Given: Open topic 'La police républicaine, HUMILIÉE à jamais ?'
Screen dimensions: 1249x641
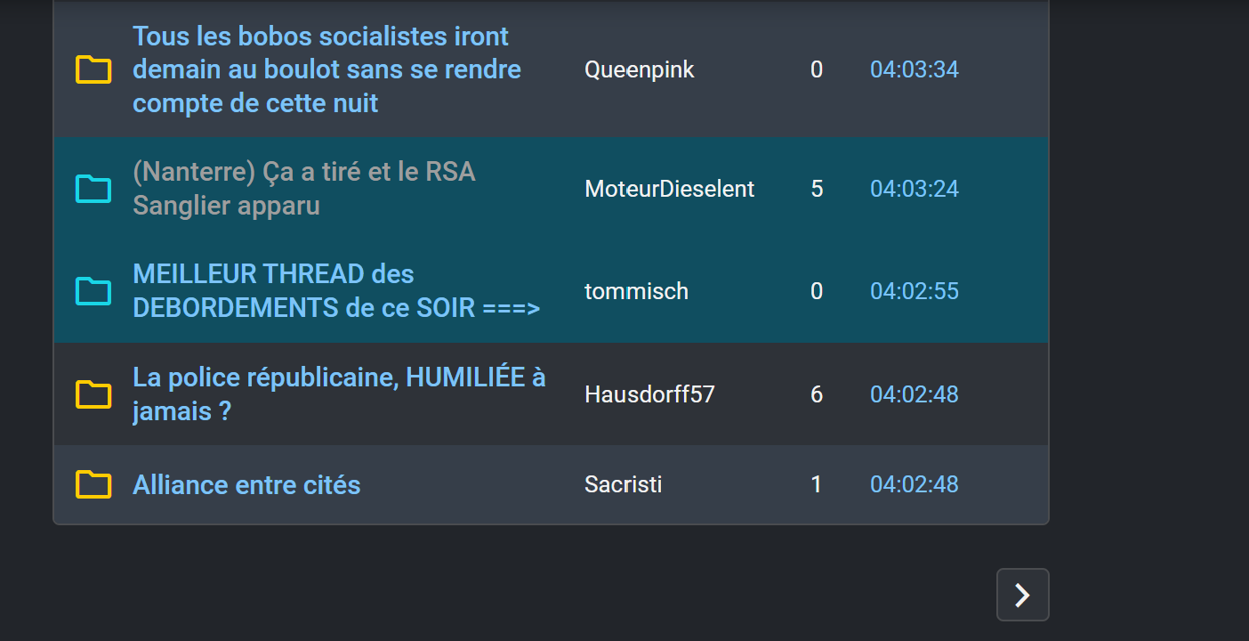Looking at the screenshot, I should [x=339, y=394].
